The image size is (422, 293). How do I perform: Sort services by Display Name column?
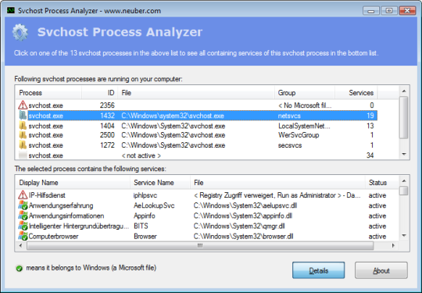click(x=73, y=183)
